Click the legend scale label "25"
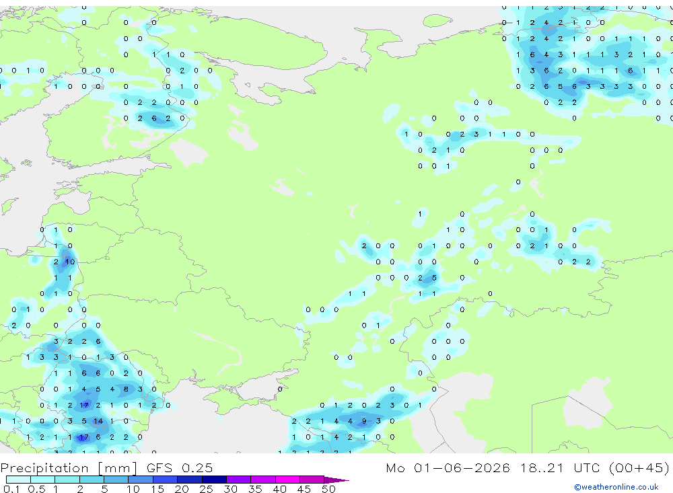Screen dimensions: 673x493 point(206,489)
